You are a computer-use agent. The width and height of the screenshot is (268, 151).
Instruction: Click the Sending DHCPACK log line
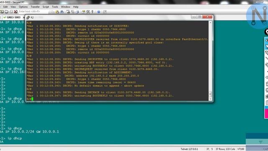98,92
